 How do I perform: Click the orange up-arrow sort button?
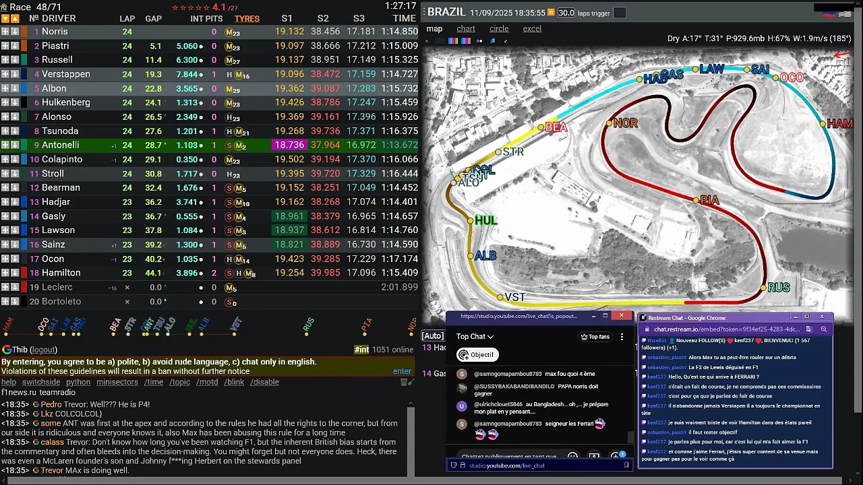pyautogui.click(x=15, y=19)
